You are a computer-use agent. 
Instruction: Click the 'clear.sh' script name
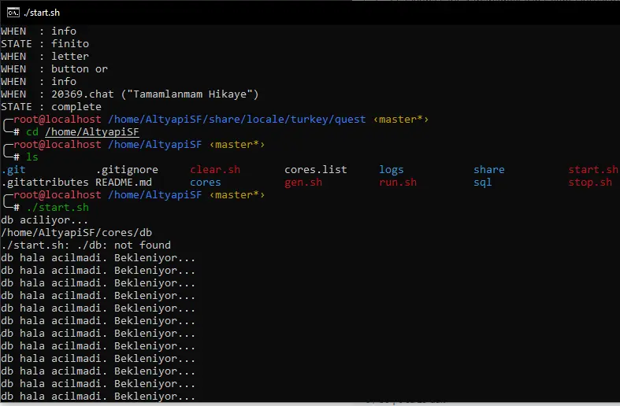tap(215, 170)
